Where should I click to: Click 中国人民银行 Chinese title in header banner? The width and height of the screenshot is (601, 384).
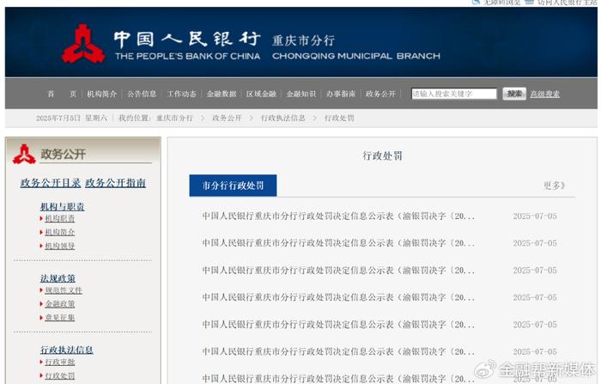pyautogui.click(x=187, y=39)
